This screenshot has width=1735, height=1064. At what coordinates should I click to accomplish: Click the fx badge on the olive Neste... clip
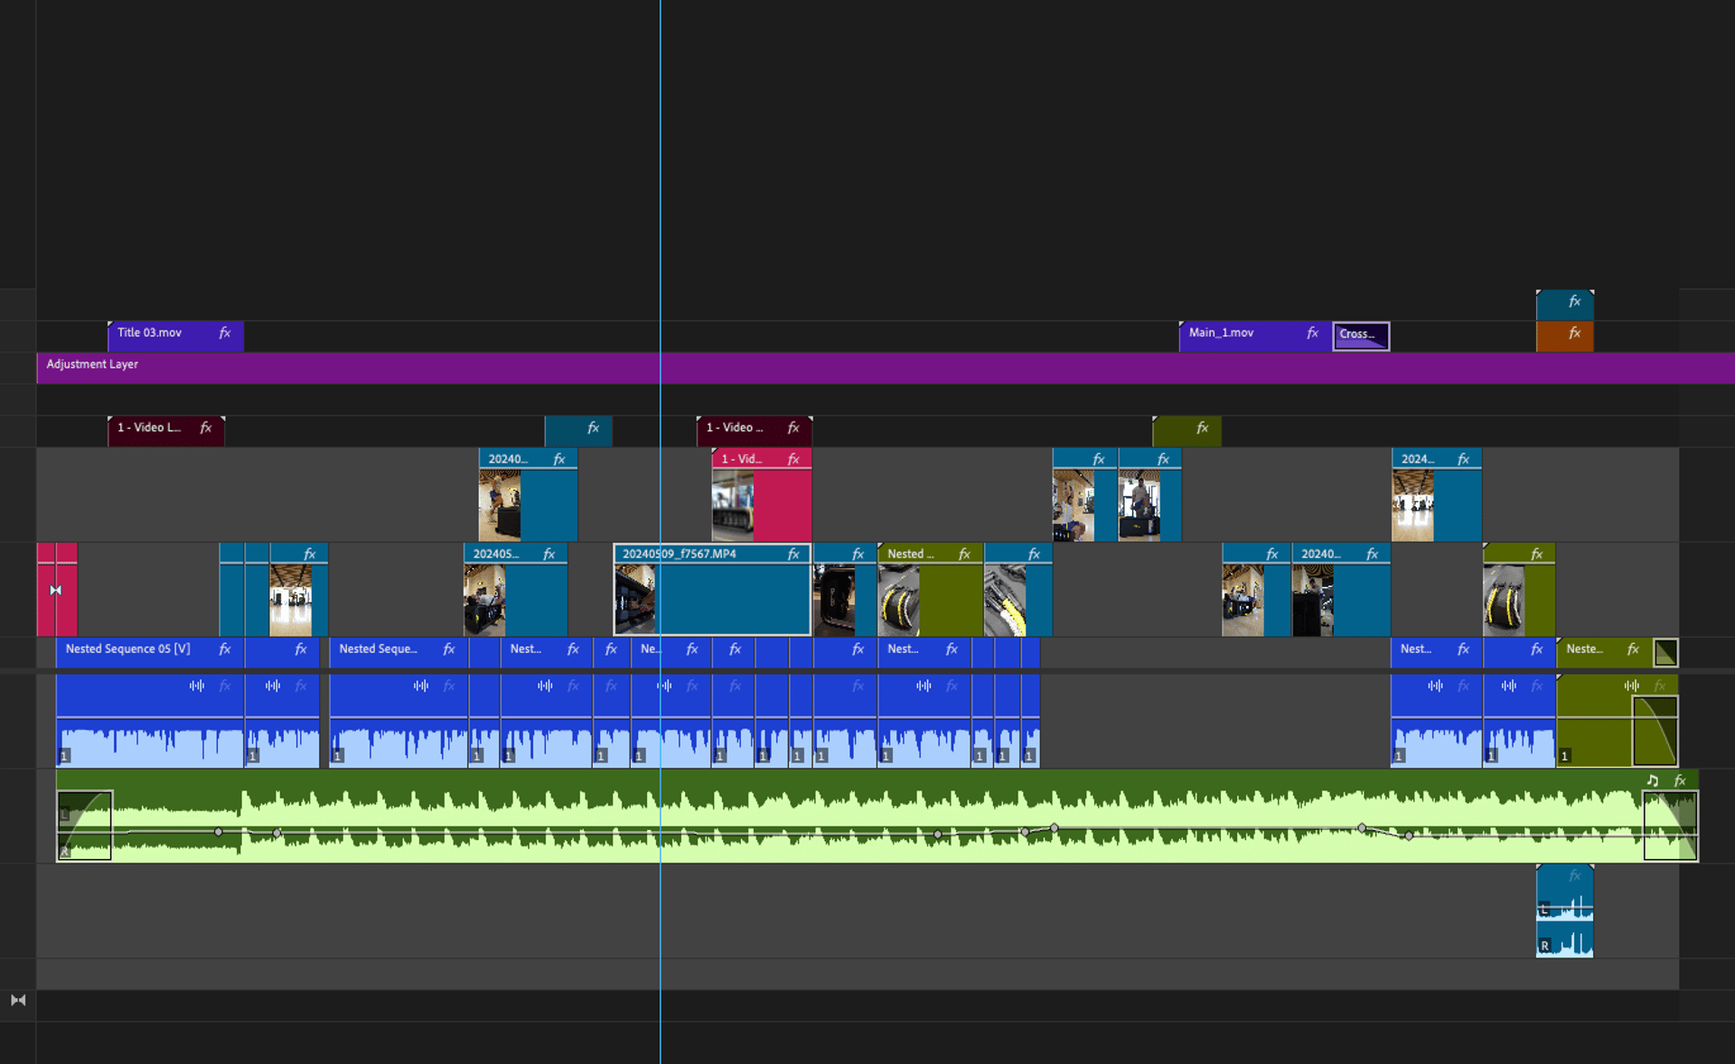1633,649
